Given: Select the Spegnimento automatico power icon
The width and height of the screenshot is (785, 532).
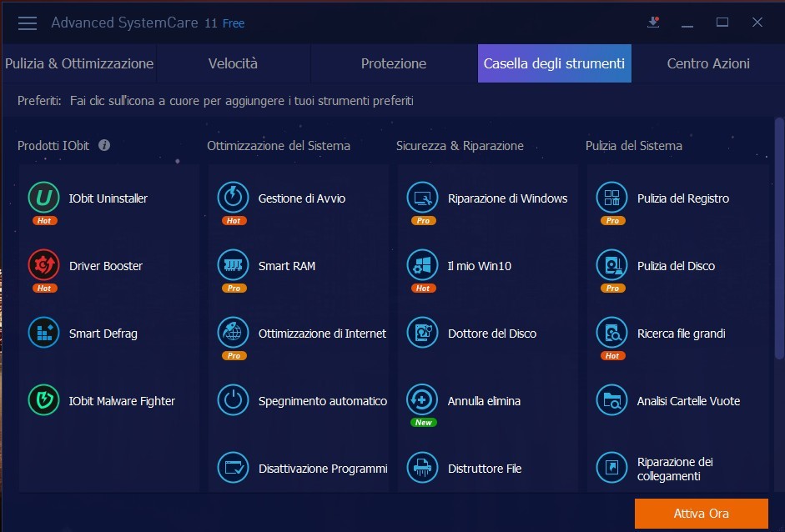Looking at the screenshot, I should click(x=233, y=401).
